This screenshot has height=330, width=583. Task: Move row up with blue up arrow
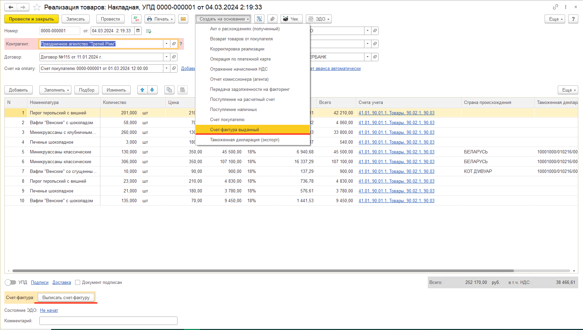[142, 90]
